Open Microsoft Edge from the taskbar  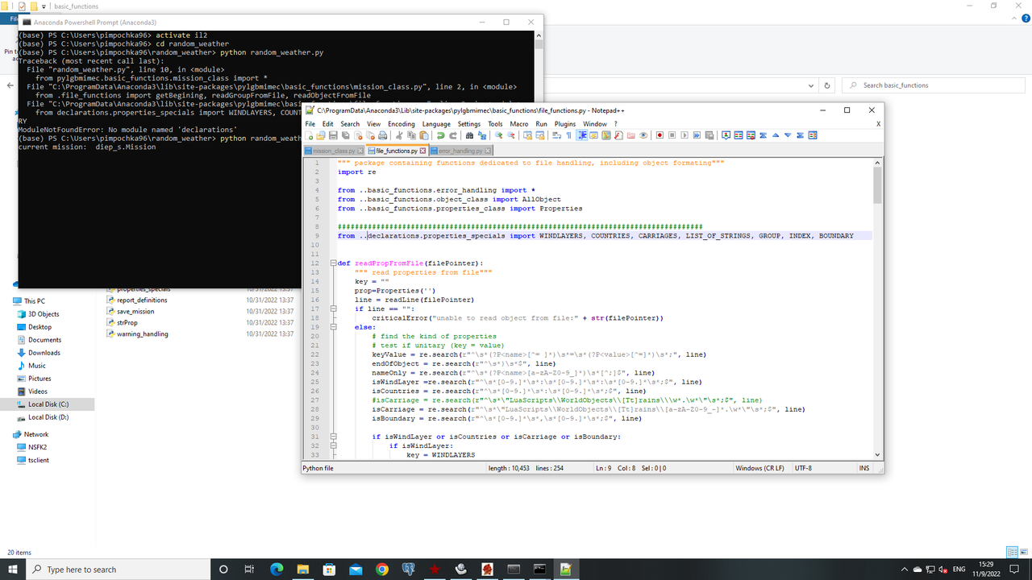tap(277, 570)
